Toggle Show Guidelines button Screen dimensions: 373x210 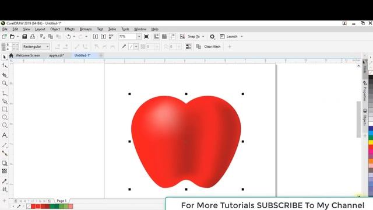coord(173,36)
